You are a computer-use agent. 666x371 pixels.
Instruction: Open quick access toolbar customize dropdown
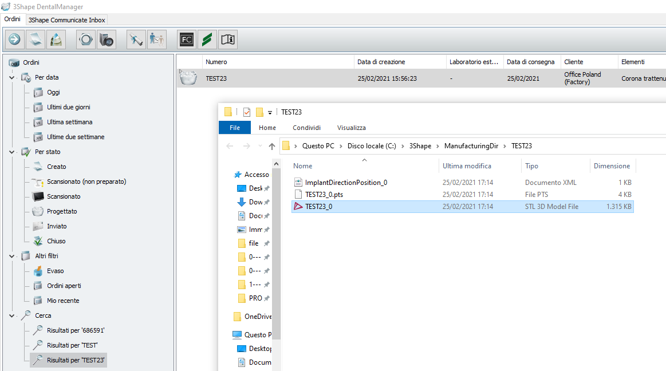tap(270, 112)
